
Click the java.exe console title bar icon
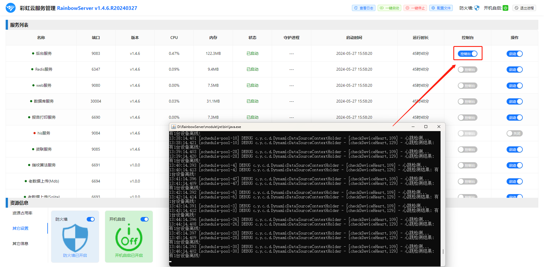pyautogui.click(x=174, y=127)
